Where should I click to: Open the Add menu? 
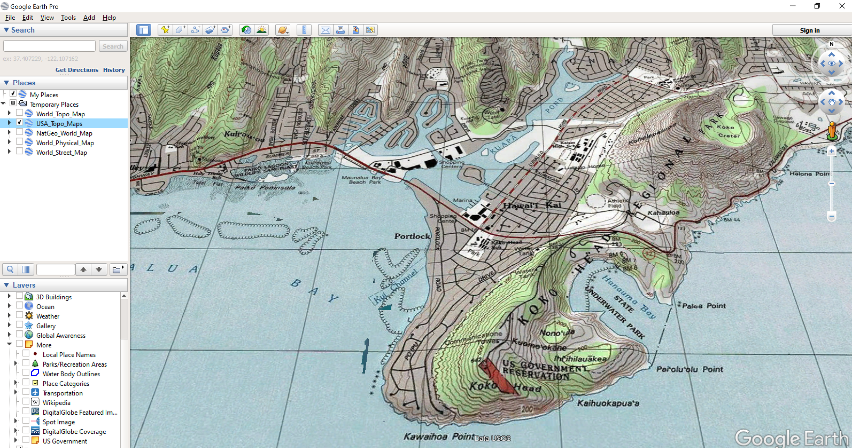pyautogui.click(x=89, y=17)
